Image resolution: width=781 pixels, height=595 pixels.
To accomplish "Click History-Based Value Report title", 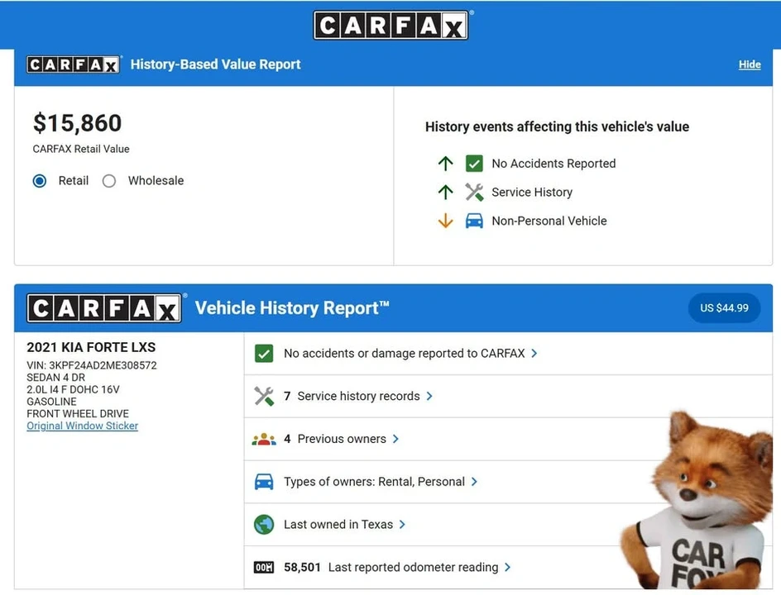I will click(216, 64).
